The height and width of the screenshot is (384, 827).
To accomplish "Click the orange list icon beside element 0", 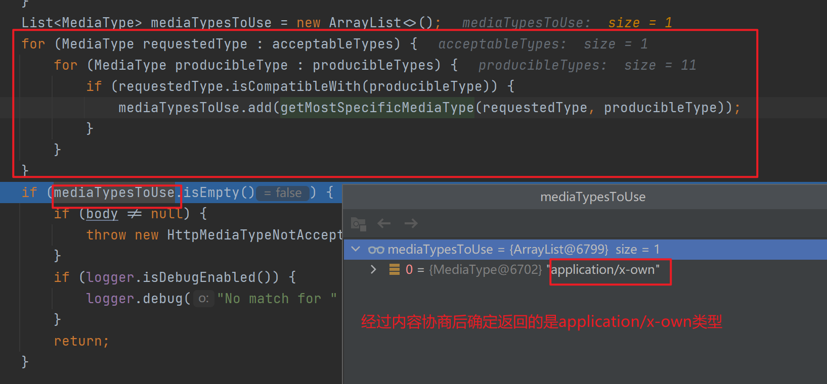I will [x=394, y=270].
